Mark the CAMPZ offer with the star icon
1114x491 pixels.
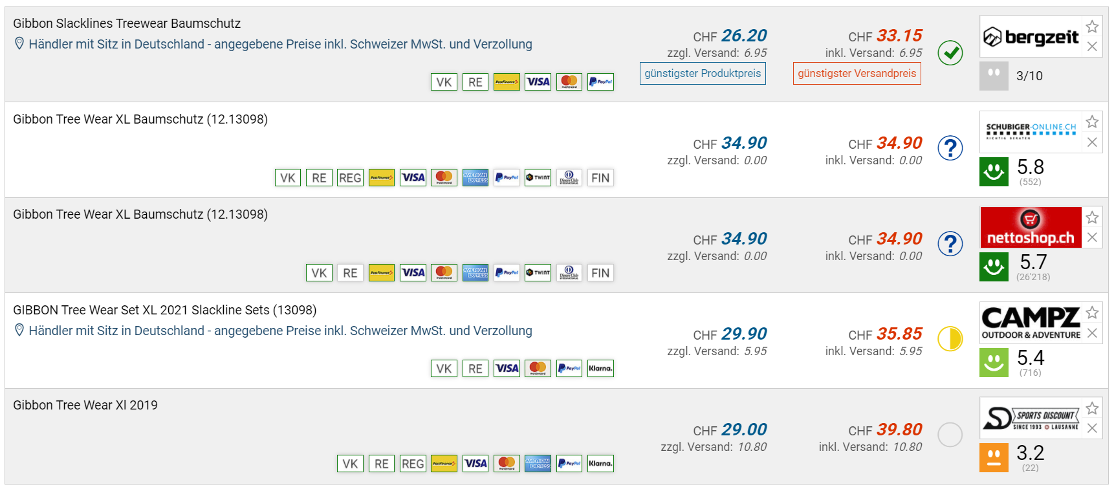coord(1092,312)
